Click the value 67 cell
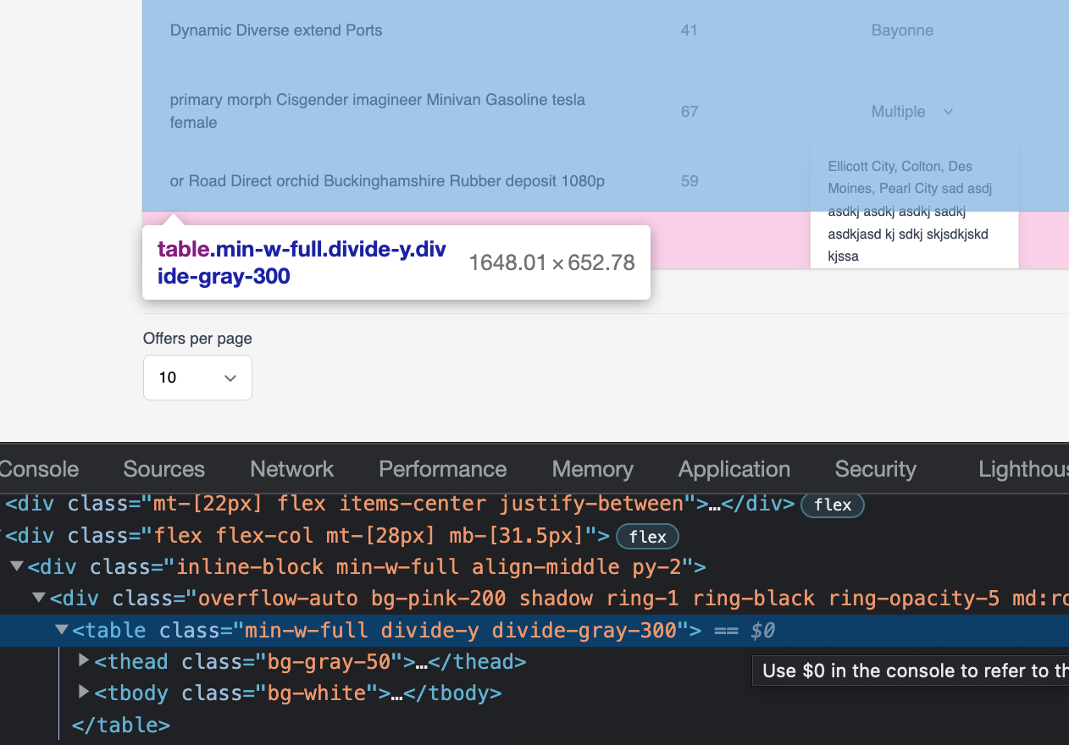Viewport: 1069px width, 745px height. pos(690,112)
